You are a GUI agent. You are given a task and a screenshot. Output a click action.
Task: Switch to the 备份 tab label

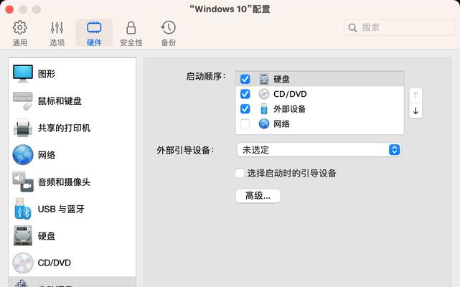[169, 43]
